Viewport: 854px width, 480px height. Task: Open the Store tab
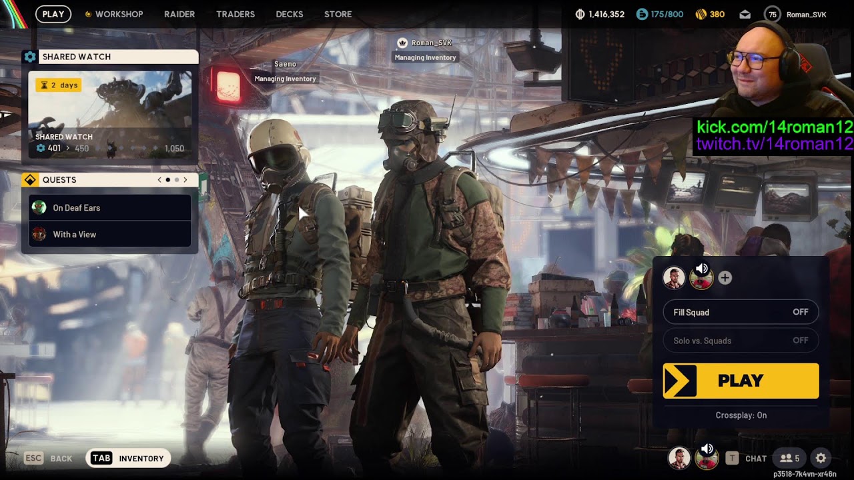(338, 14)
